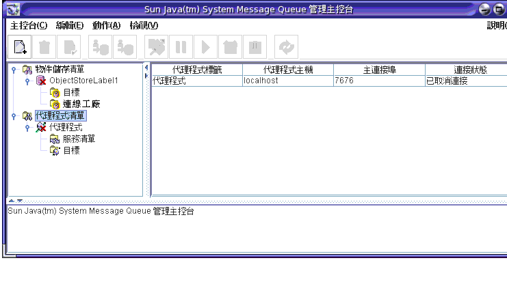This screenshot has height=282, width=507.
Task: Click the Properties document toolbar icon
Action: [x=69, y=47]
